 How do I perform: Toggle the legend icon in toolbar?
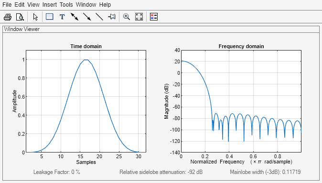click(154, 17)
